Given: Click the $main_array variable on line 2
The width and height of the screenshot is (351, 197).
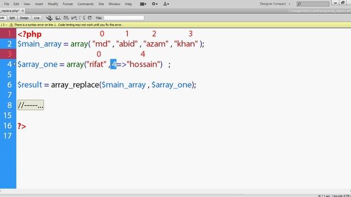Looking at the screenshot, I should coord(39,44).
